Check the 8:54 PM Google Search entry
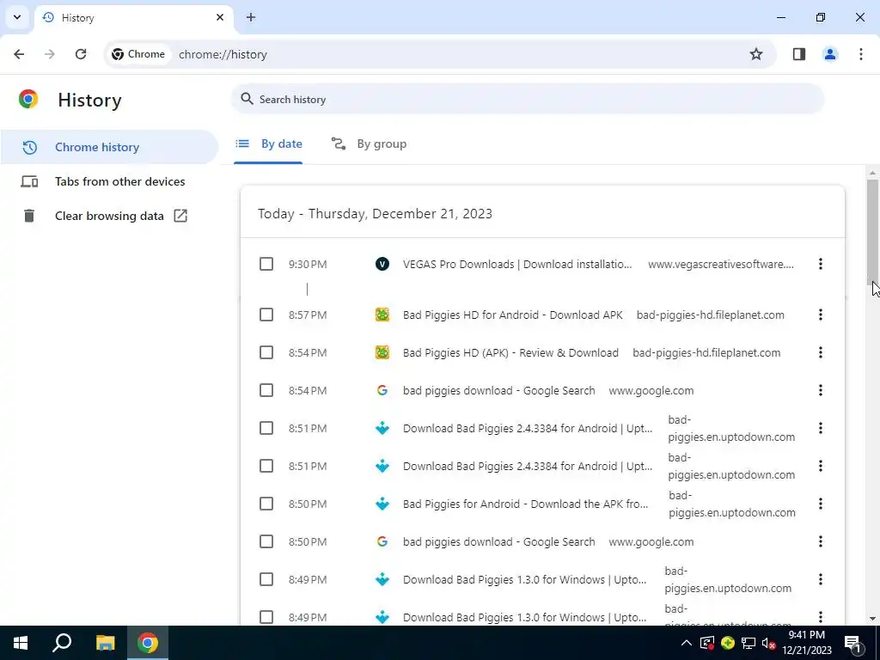880x660 pixels. pos(266,391)
